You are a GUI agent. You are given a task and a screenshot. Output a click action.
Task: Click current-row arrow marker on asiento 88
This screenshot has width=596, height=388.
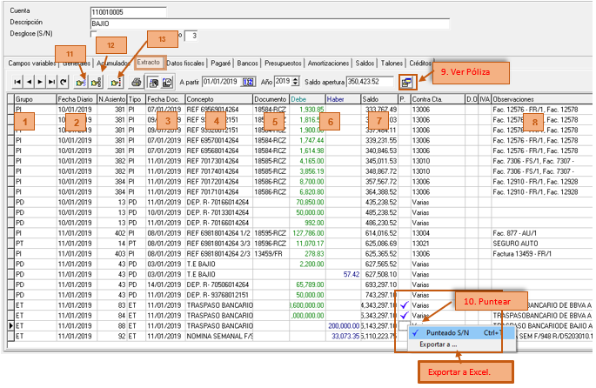coord(10,325)
